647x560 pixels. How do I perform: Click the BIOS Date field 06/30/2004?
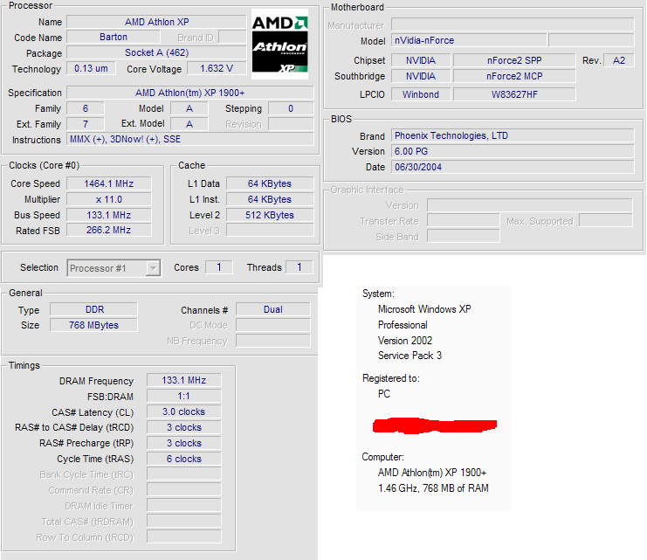513,167
